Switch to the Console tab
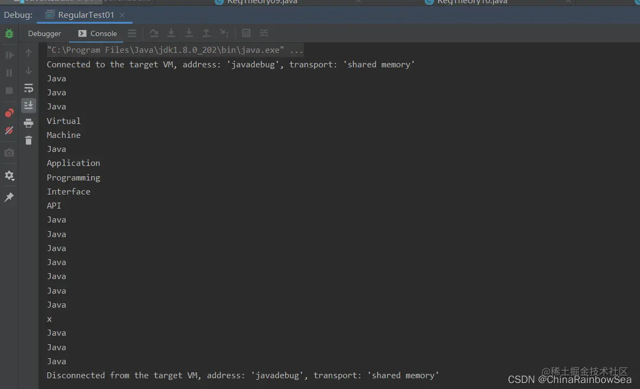Viewport: 640px width, 389px height. click(x=98, y=33)
